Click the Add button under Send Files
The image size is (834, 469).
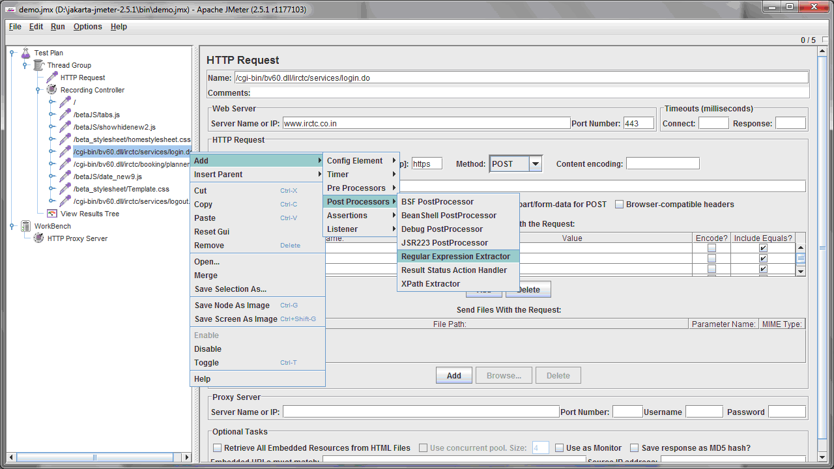tap(453, 375)
